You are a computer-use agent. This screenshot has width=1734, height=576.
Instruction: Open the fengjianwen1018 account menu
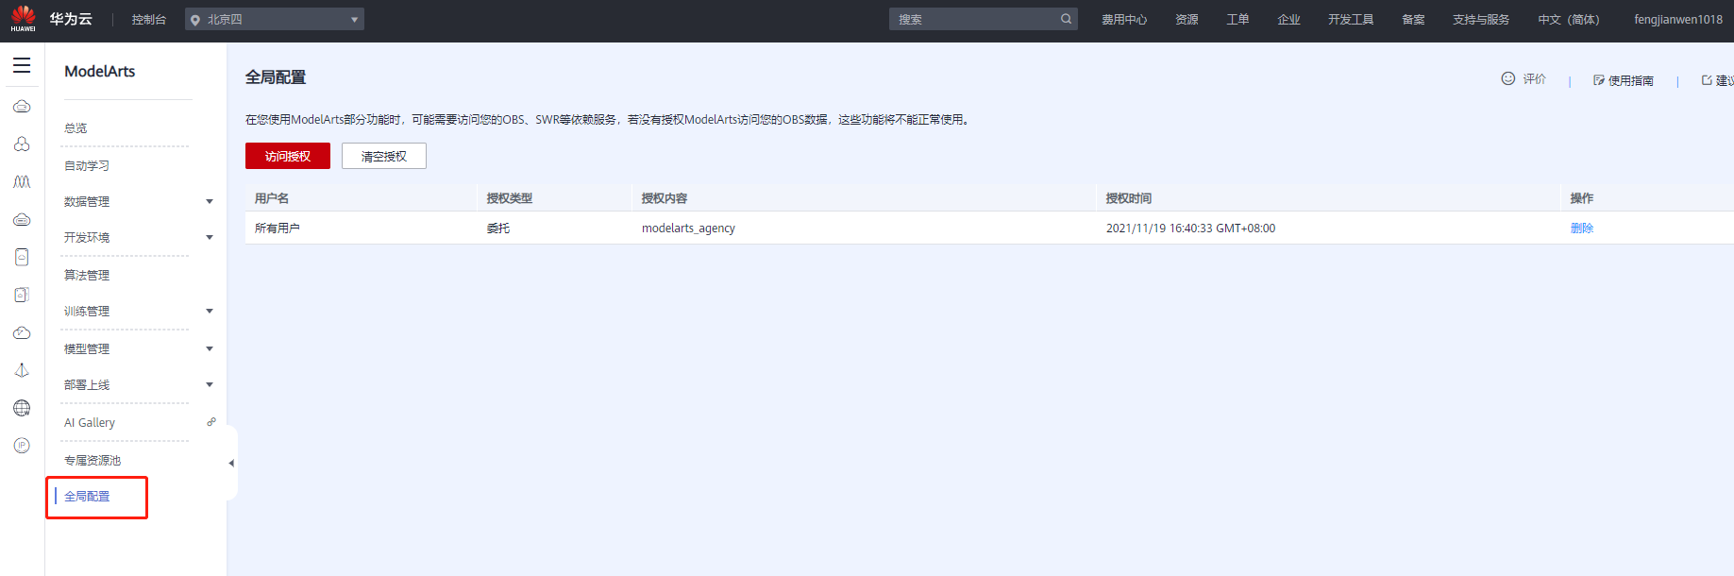1678,19
